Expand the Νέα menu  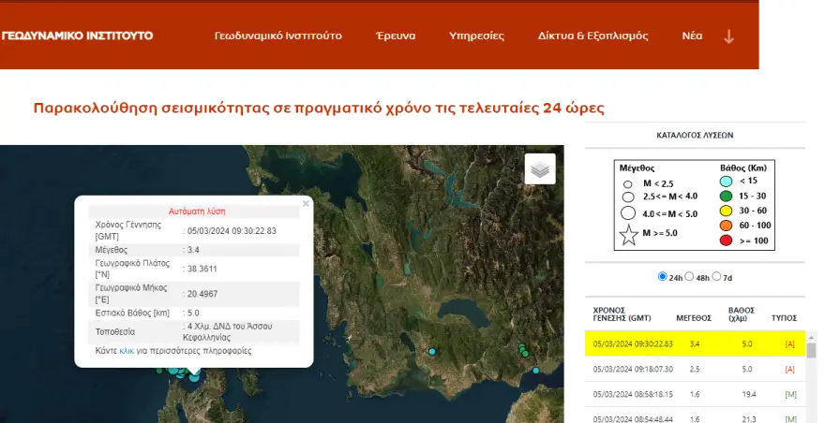[x=692, y=36]
